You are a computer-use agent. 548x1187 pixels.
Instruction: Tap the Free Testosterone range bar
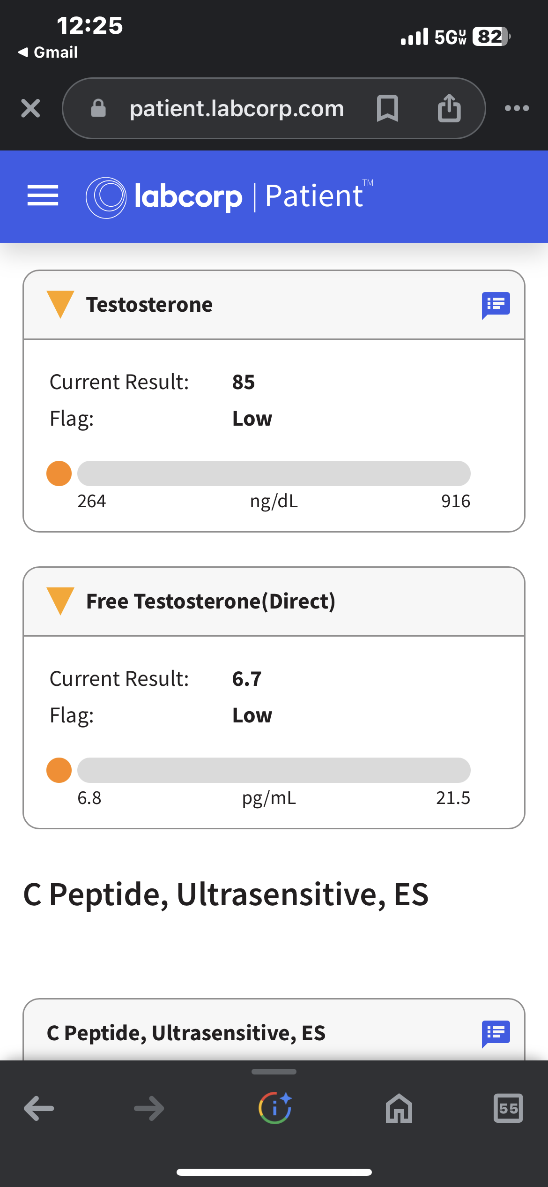(274, 770)
